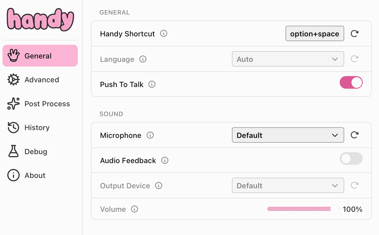Refresh the Microphone selection icon
This screenshot has width=379, height=235.
355,135
